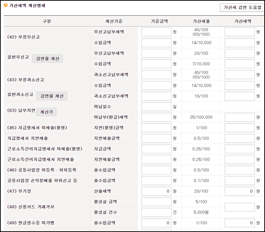Click 미납일수 input field
This screenshot has width=265, height=232.
click(156, 107)
